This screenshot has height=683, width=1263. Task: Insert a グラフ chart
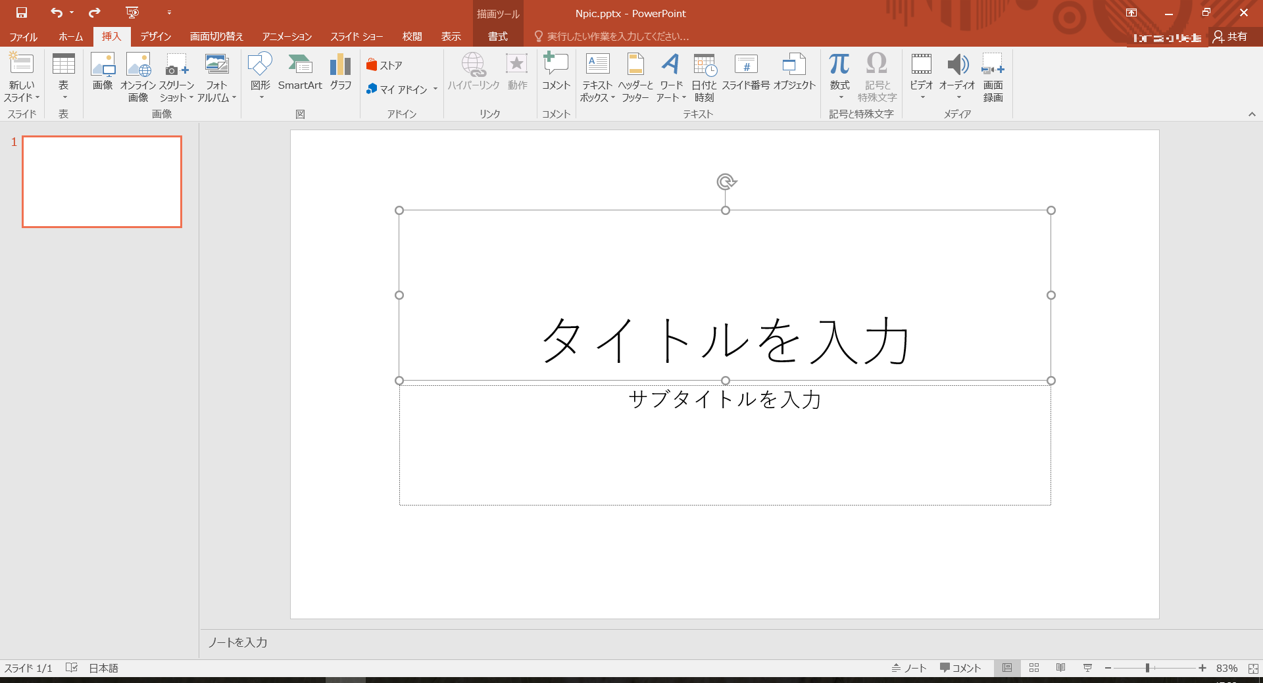[x=341, y=72]
